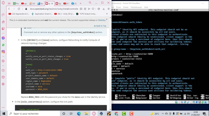Launch Microsoft Edge from taskbar
The height and width of the screenshot is (116, 209).
(79, 114)
